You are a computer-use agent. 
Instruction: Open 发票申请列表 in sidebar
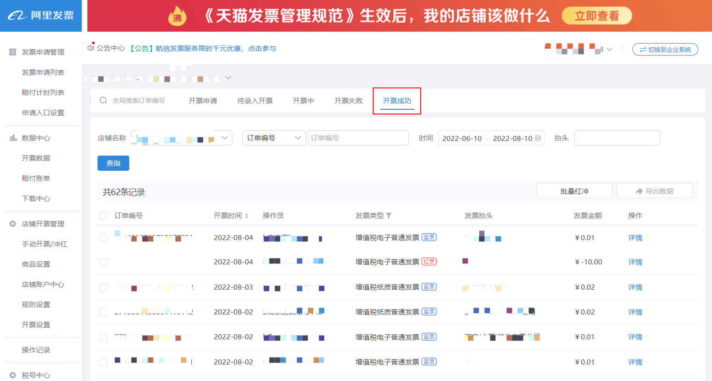tap(43, 73)
